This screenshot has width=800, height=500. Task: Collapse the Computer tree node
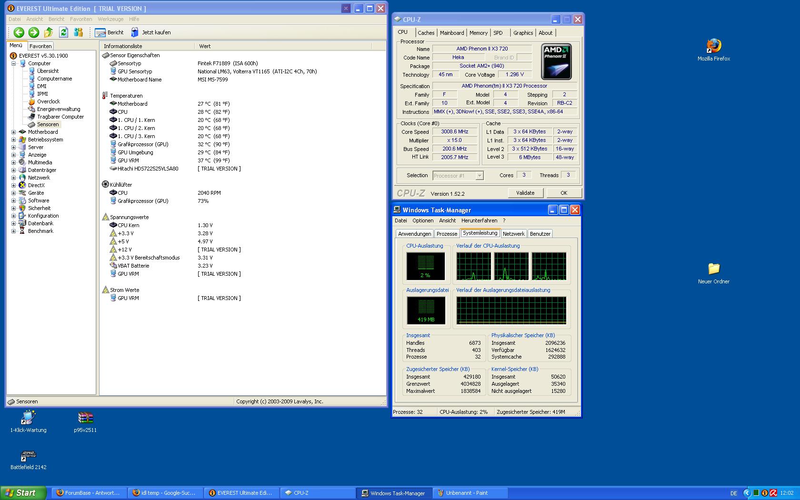pyautogui.click(x=14, y=63)
